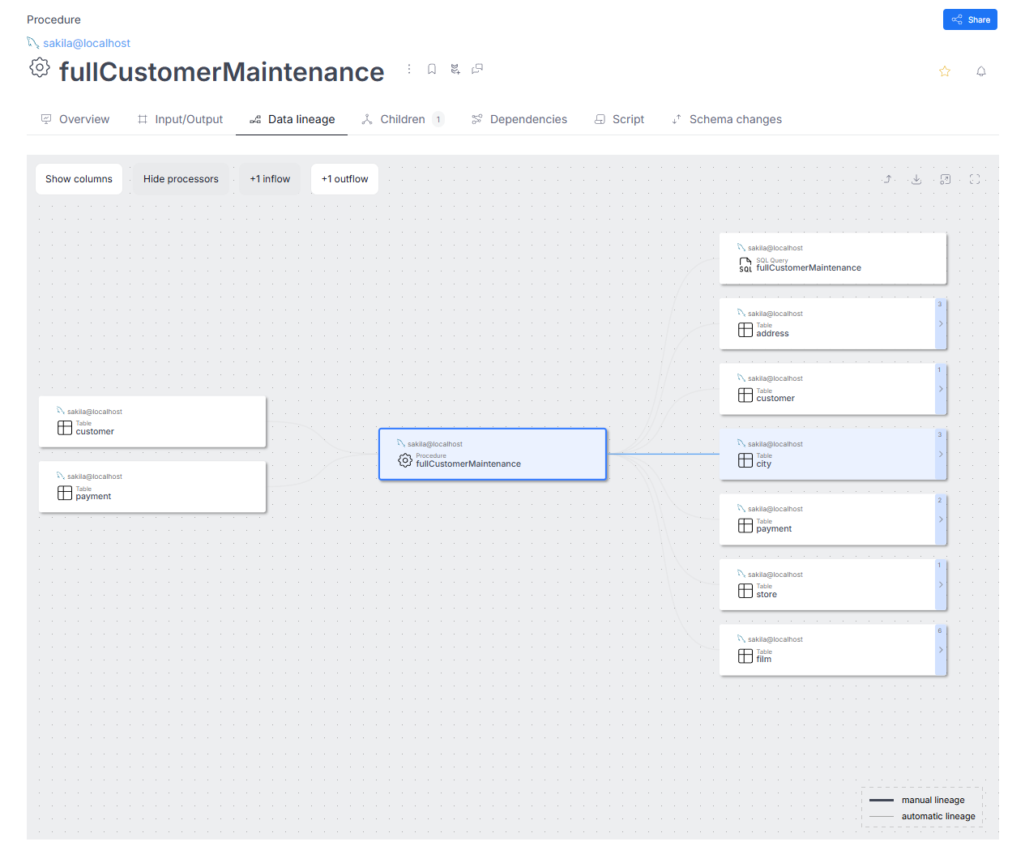1025x846 pixels.
Task: Click the 'city' label in the highlighted node
Action: (x=763, y=464)
